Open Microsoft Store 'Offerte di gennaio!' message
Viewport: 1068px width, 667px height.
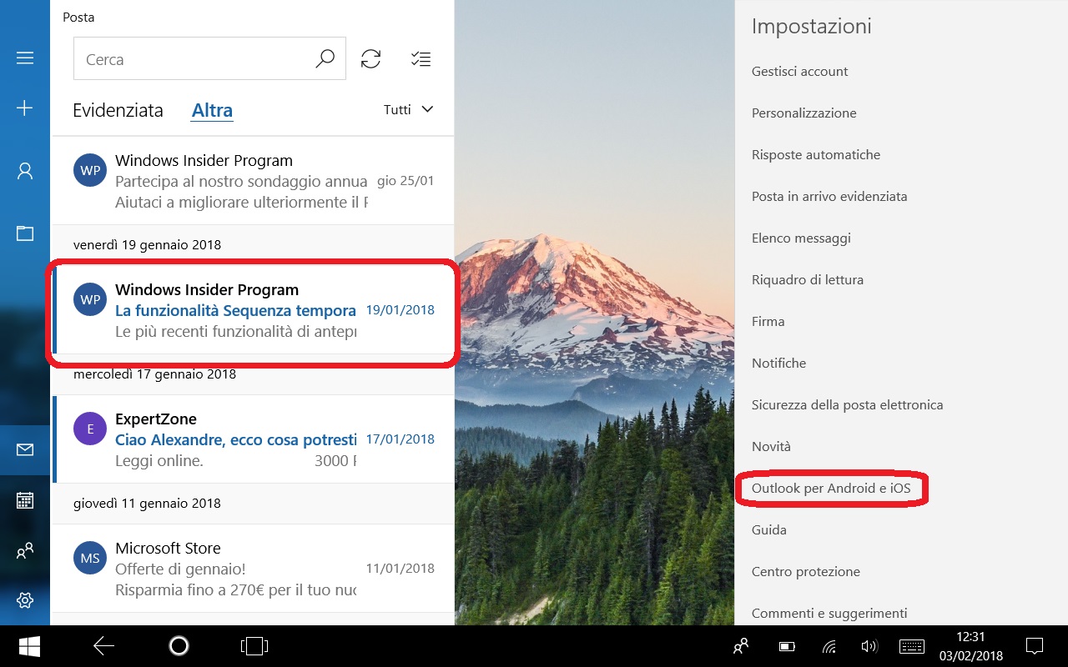click(253, 569)
